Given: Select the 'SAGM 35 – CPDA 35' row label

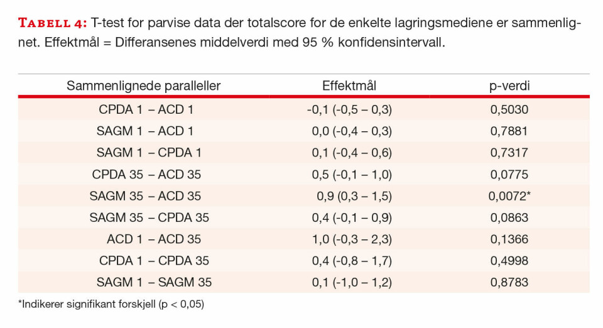Looking at the screenshot, I should pos(149,217).
